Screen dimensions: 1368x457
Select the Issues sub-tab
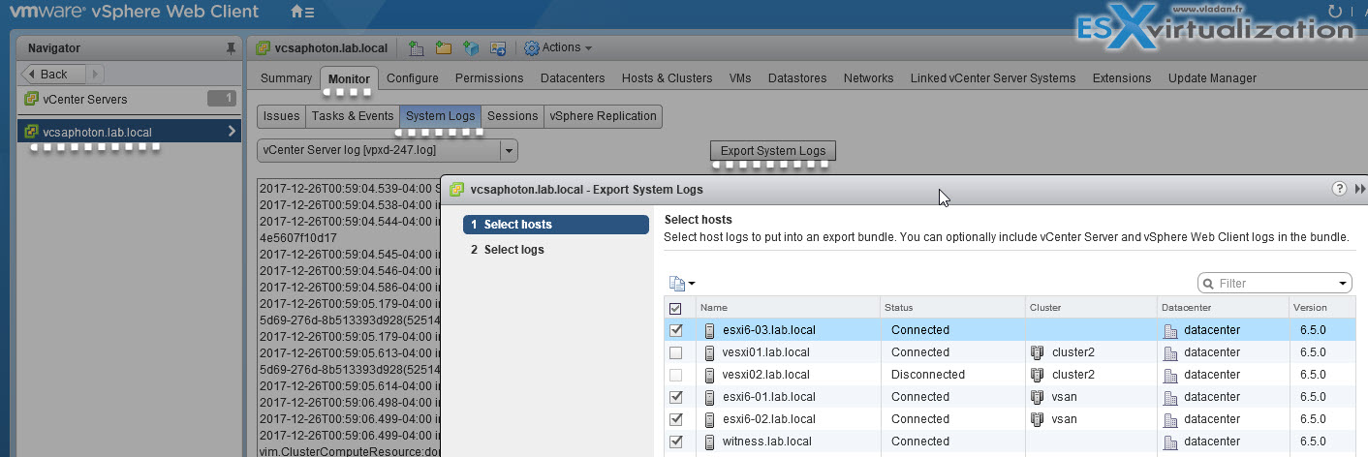[x=282, y=116]
